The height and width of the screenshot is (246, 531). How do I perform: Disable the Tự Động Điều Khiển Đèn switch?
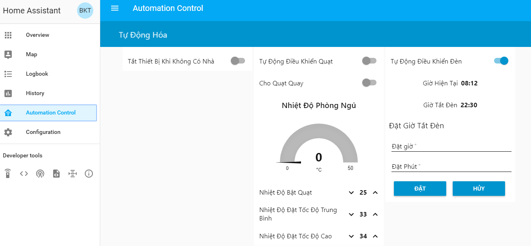click(501, 61)
